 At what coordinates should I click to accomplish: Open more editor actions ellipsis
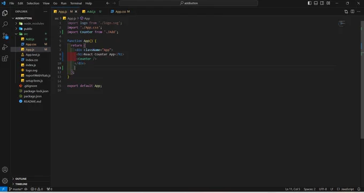(359, 12)
